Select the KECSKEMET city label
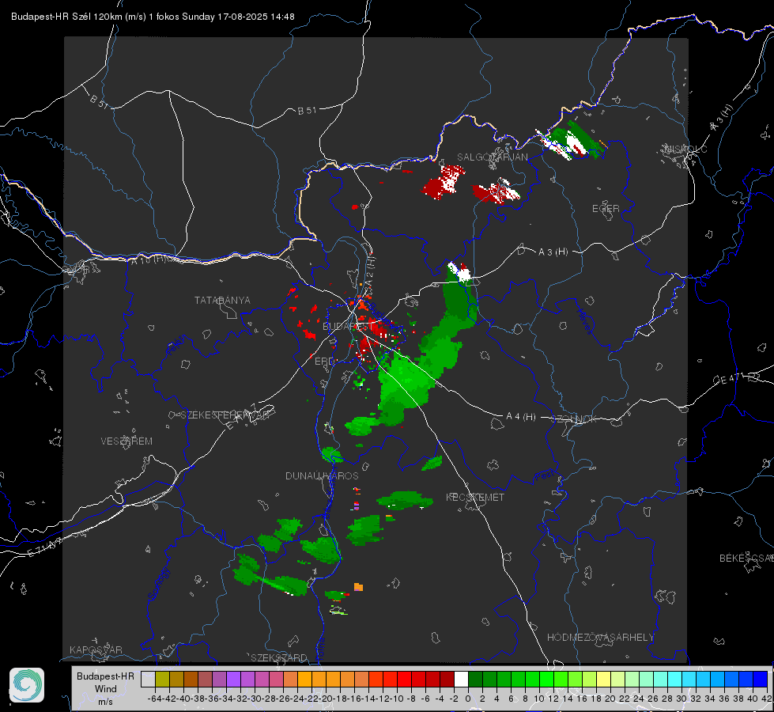The width and height of the screenshot is (774, 712). tap(475, 498)
